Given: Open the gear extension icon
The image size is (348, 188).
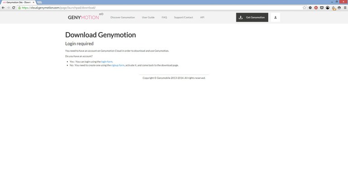Looking at the screenshot, I should 310,8.
